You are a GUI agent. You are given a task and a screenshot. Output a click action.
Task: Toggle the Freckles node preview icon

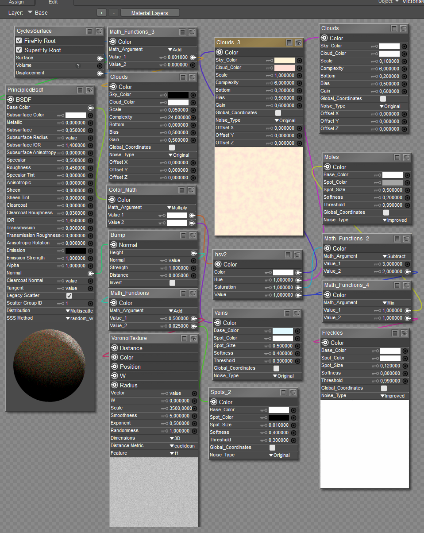tap(405, 333)
